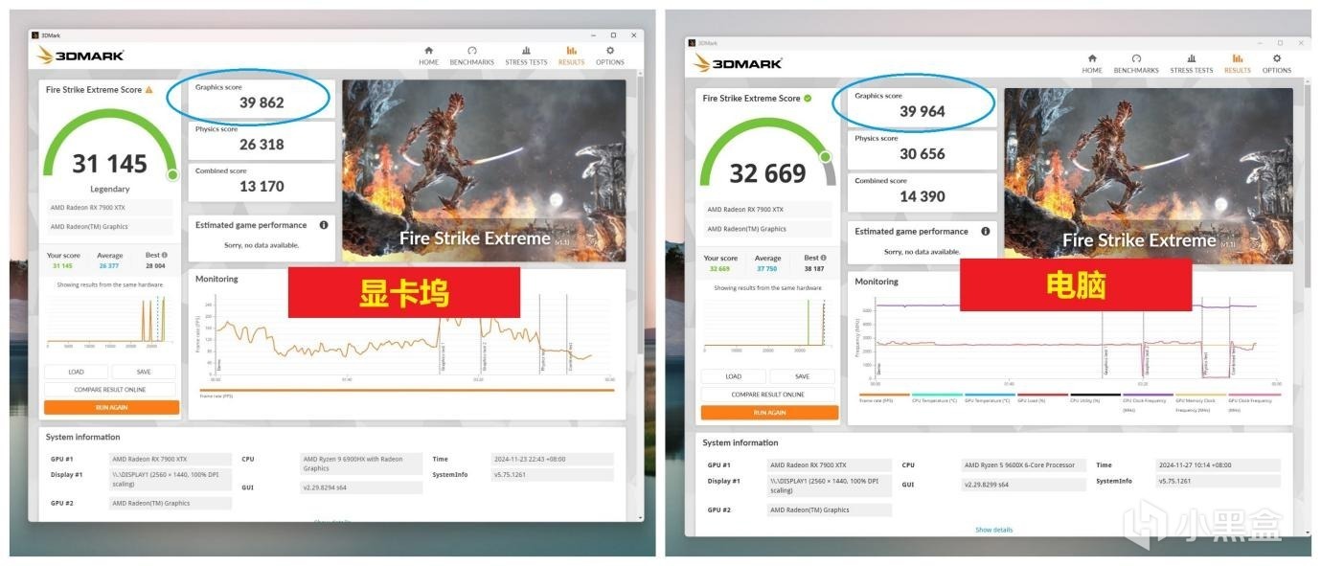The height and width of the screenshot is (566, 1321).
Task: Click the title bar app icon of right 3DMark window
Action: tap(693, 42)
